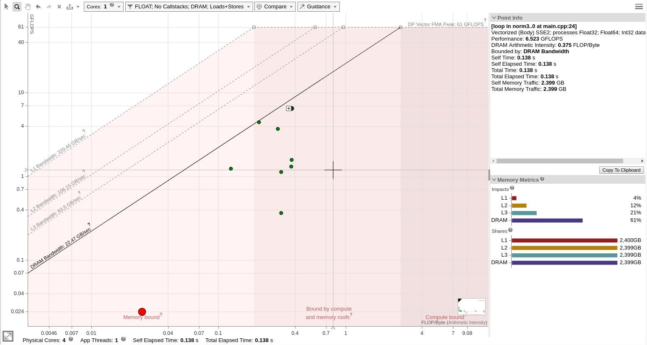Undo the last chart zoom action
This screenshot has width=647, height=345.
coord(38,7)
